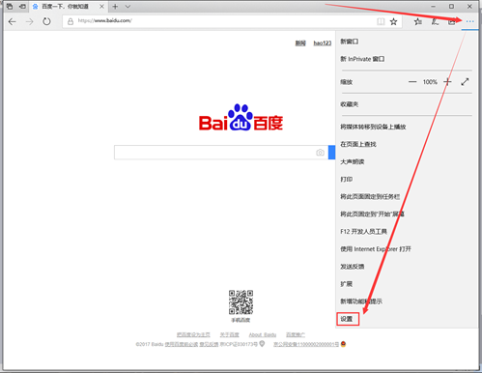
Task: Select 将此页面固定到任务栏
Action: [x=370, y=196]
